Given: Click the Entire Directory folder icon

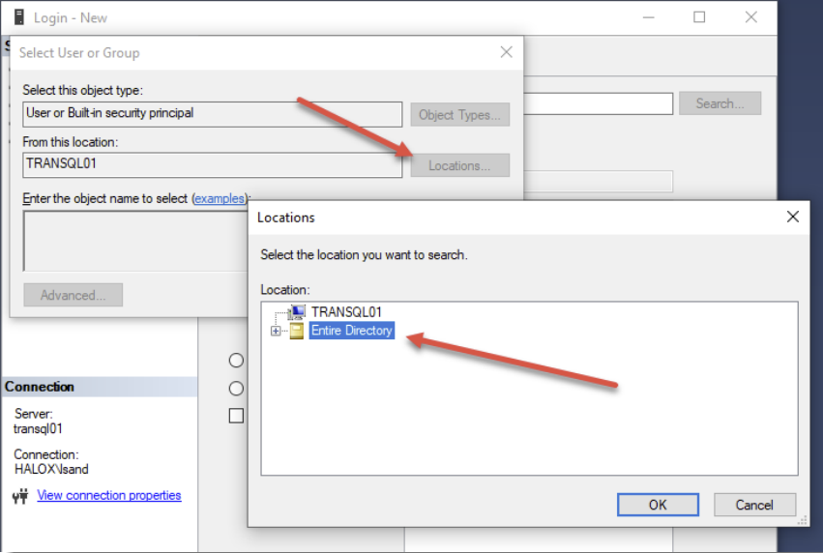Looking at the screenshot, I should click(x=297, y=331).
